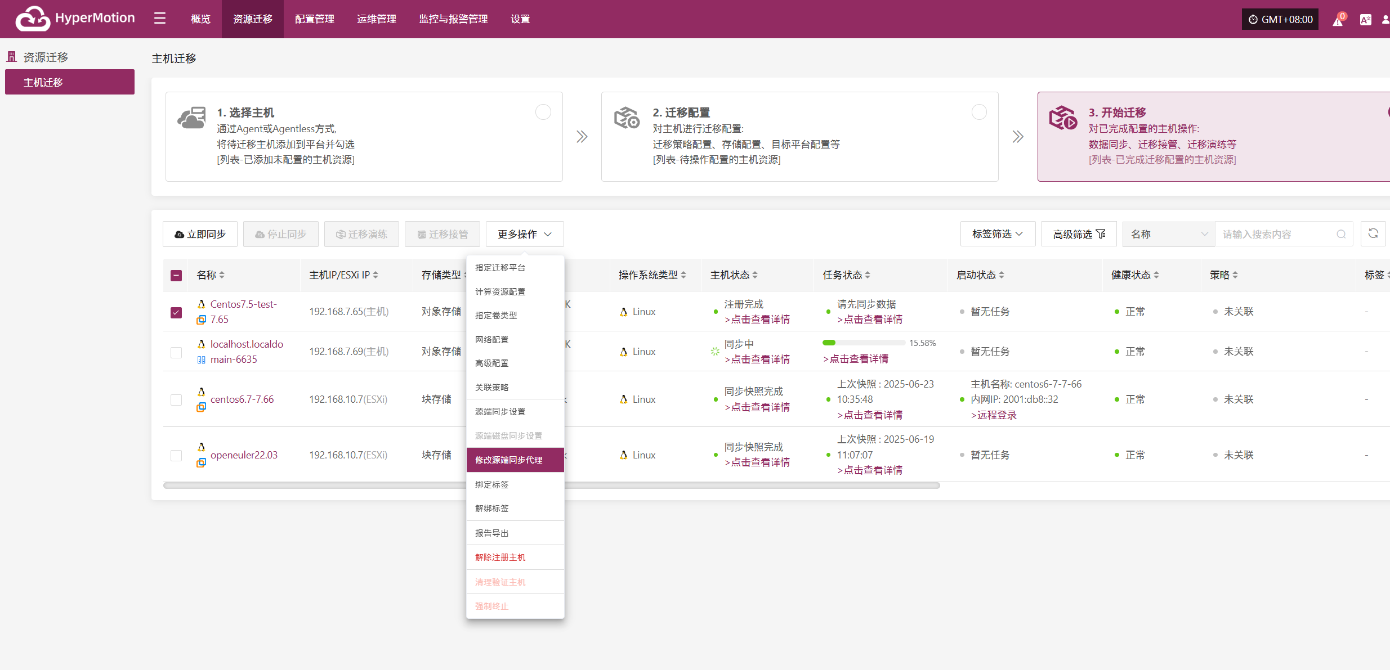Viewport: 1390px width, 670px height.
Task: Sort by 策略 column arrows
Action: click(1235, 275)
